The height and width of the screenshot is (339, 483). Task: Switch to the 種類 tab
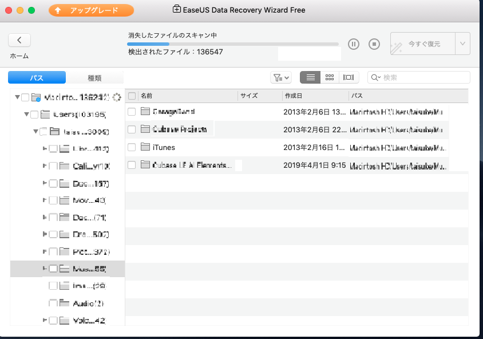[94, 78]
